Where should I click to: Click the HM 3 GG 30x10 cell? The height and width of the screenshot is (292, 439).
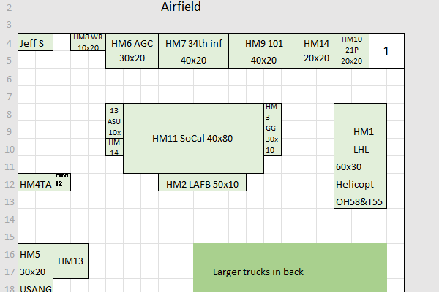click(271, 129)
